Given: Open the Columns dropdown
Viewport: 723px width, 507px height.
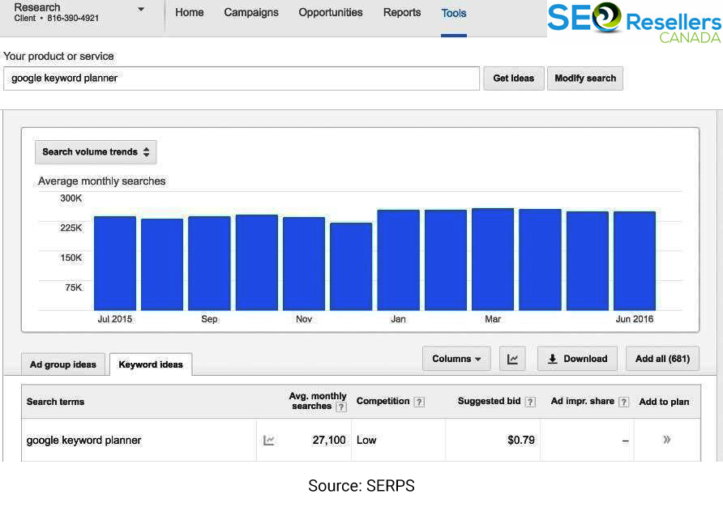Looking at the screenshot, I should pos(456,359).
